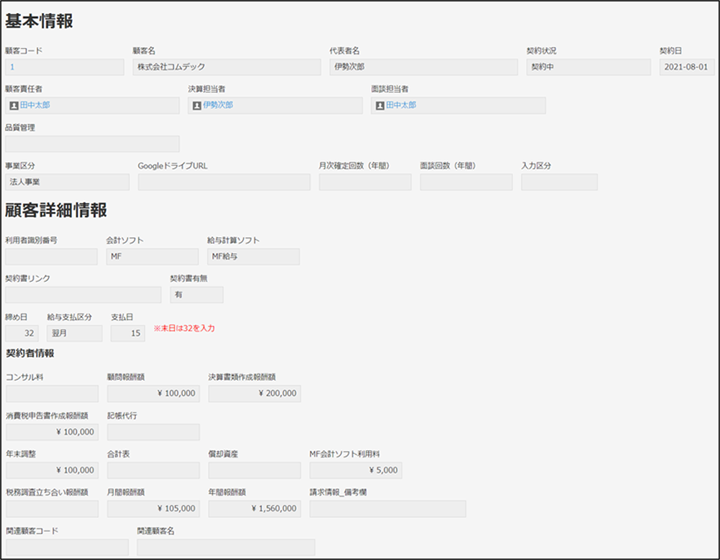Open 田中太郎 profile link under 顧客責任者
The width and height of the screenshot is (720, 560).
point(35,105)
